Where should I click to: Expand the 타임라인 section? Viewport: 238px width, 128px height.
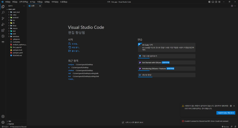click(x=16, y=124)
